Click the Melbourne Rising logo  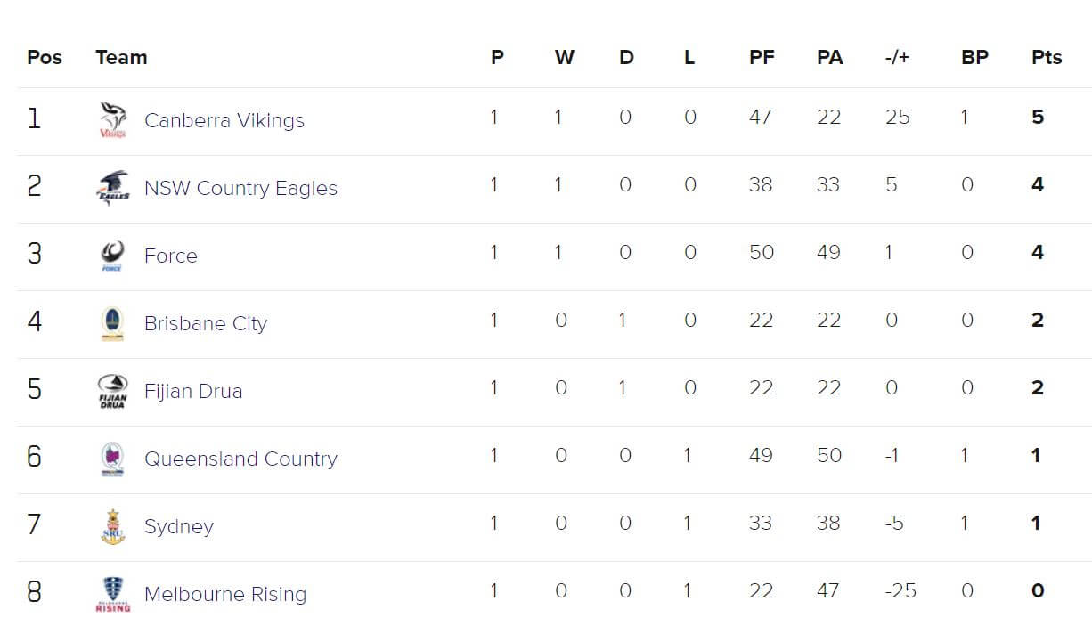pyautogui.click(x=113, y=594)
